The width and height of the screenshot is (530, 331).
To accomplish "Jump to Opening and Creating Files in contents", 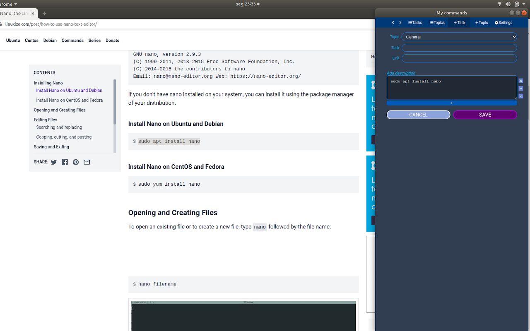I will tap(60, 110).
